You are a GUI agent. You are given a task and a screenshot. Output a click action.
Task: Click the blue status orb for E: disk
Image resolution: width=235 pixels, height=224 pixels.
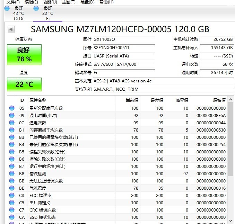coord(36,8)
